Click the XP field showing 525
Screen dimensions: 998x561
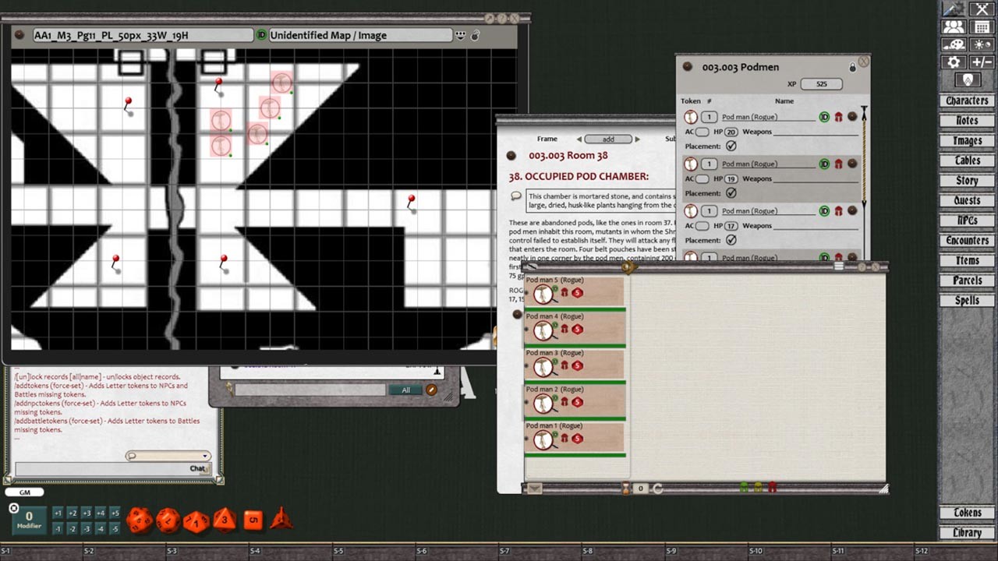[x=821, y=84]
